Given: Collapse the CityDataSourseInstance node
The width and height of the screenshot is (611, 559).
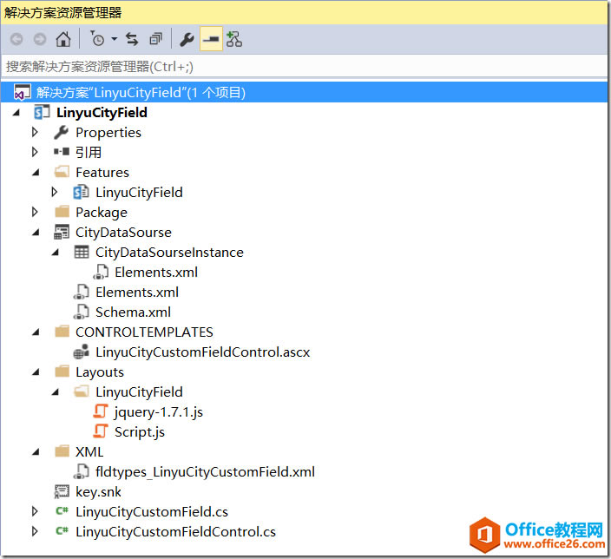Looking at the screenshot, I should coord(56,253).
